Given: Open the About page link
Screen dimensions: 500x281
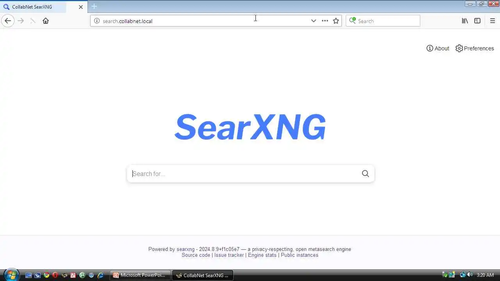Looking at the screenshot, I should [438, 48].
